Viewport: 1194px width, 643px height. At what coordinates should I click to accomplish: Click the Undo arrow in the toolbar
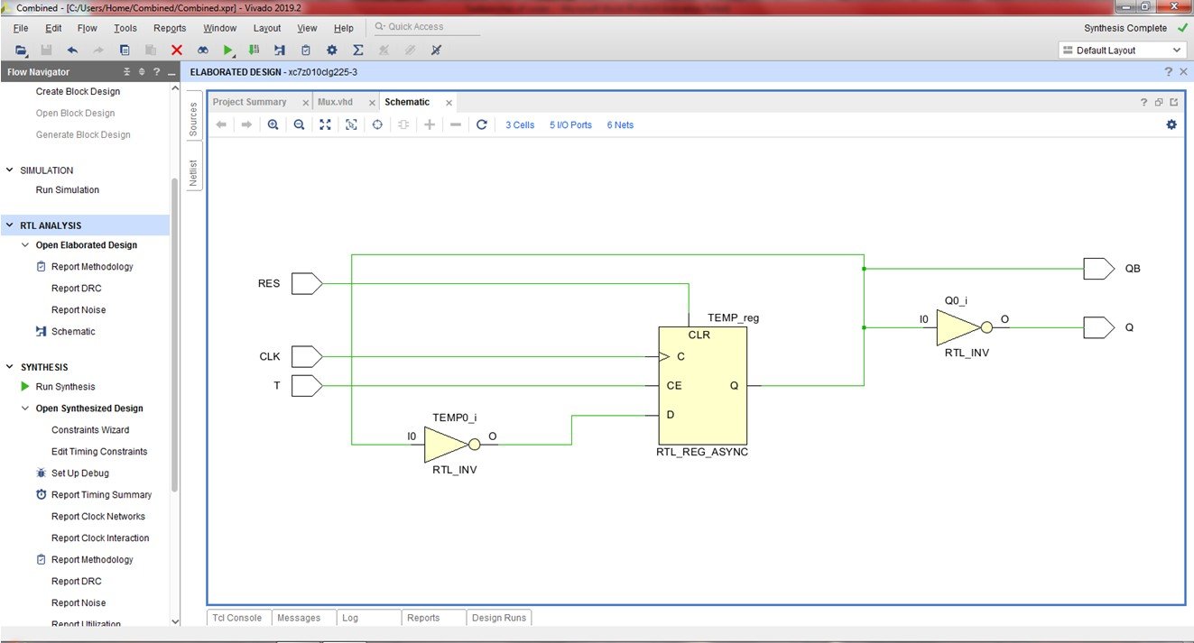tap(72, 51)
